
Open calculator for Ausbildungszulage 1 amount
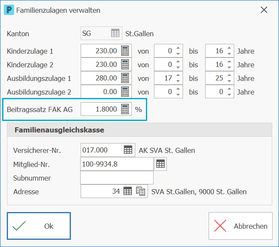125,78
